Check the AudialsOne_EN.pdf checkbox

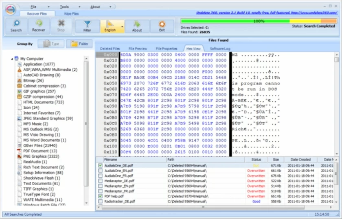tap(100, 171)
